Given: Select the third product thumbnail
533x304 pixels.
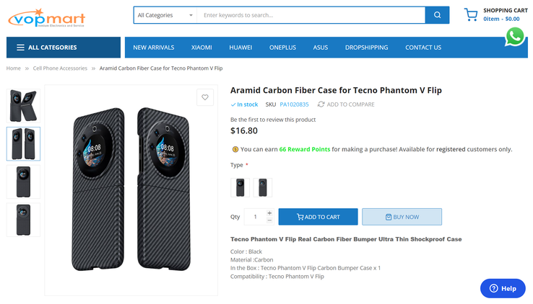Looking at the screenshot, I should coord(23,182).
